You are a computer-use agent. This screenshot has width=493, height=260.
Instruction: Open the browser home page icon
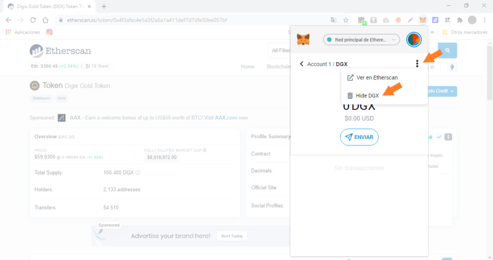[46, 20]
